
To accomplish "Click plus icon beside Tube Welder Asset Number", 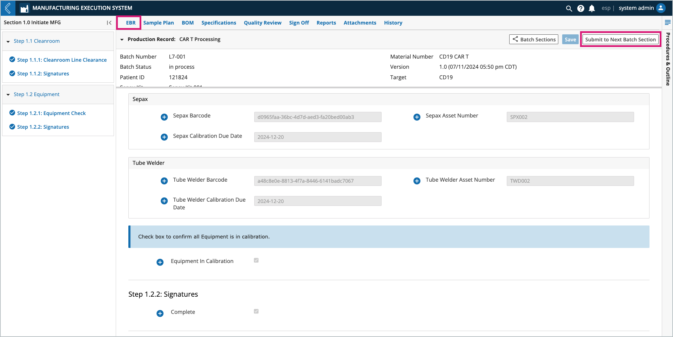I will pos(417,181).
